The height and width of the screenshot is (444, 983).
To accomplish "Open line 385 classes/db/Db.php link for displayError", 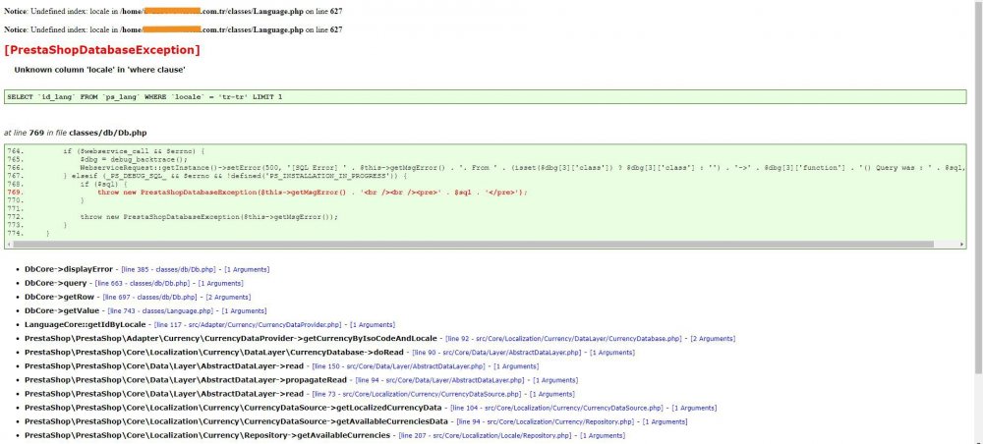I will pos(168,269).
